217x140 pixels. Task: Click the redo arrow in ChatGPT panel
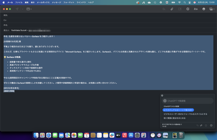201,125
